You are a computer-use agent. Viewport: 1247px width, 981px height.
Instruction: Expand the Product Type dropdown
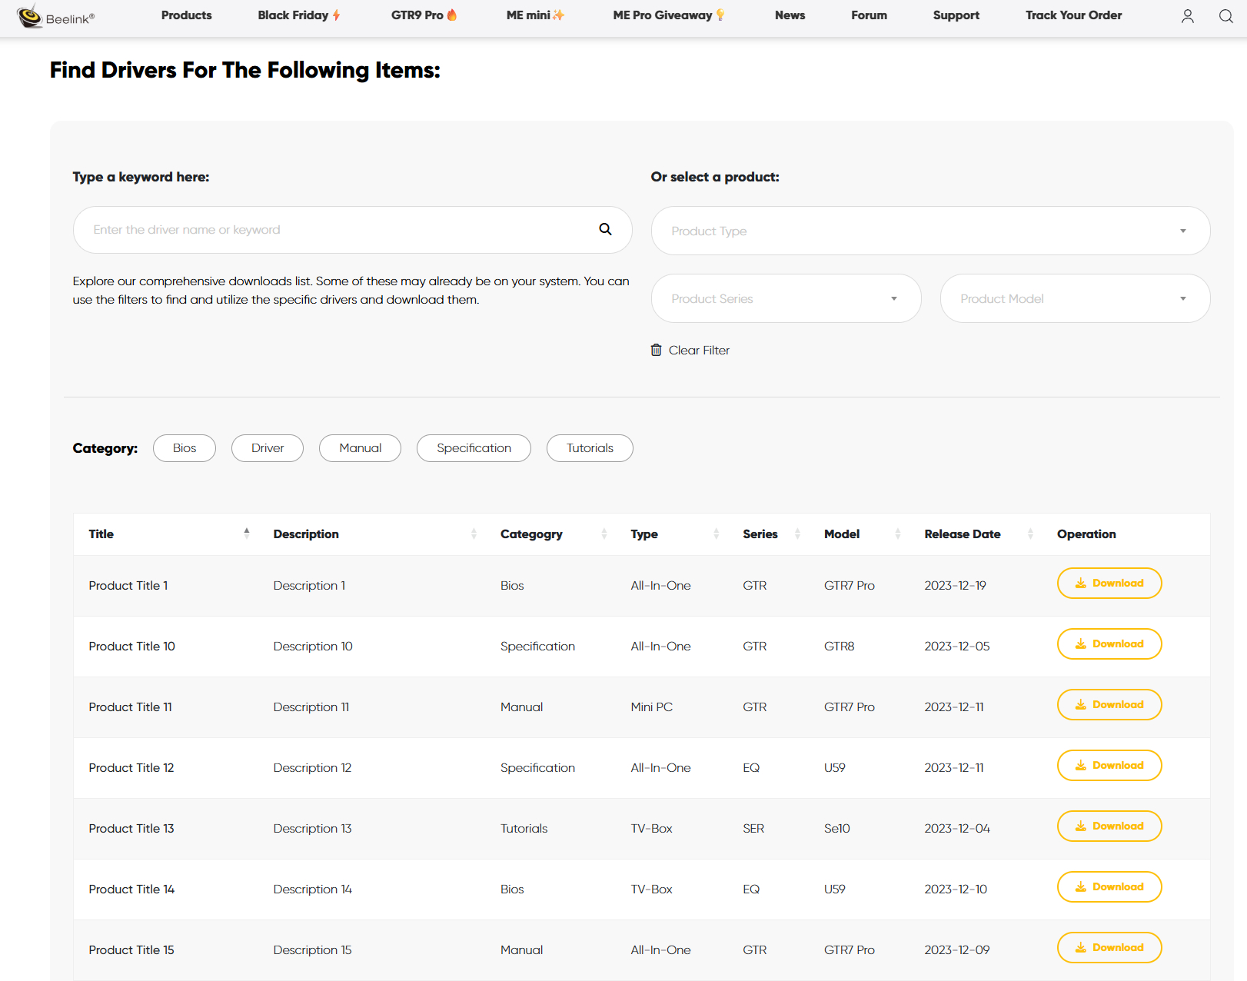pyautogui.click(x=930, y=231)
